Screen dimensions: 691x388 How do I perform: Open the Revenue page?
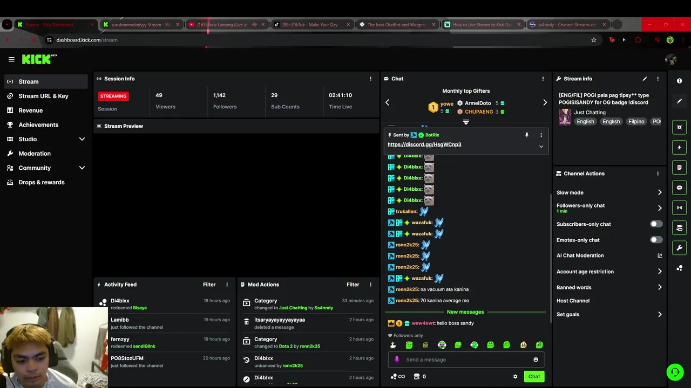click(45, 110)
